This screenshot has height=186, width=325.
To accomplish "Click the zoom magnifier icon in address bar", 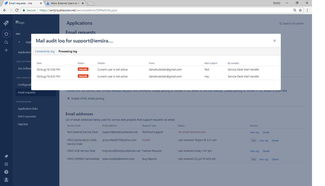I will coord(295,10).
